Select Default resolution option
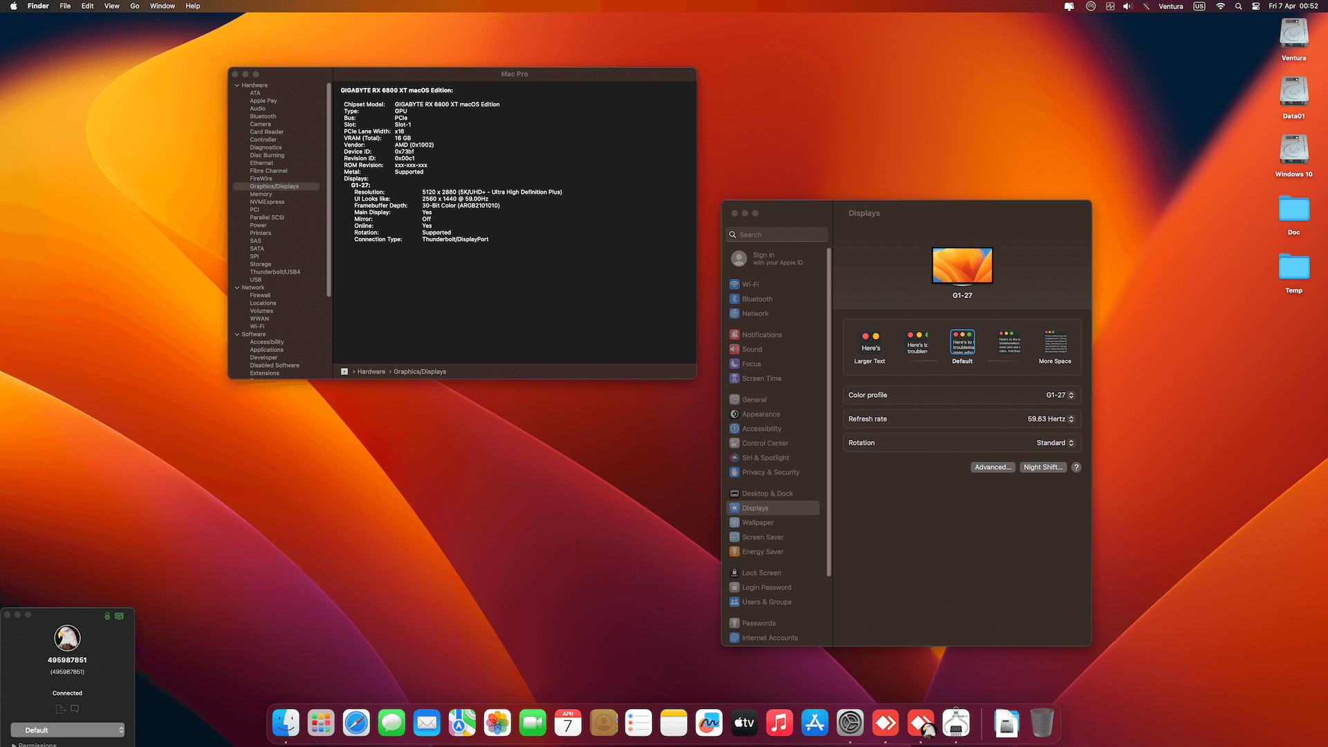Screen dimensions: 1328x747 [x=962, y=347]
